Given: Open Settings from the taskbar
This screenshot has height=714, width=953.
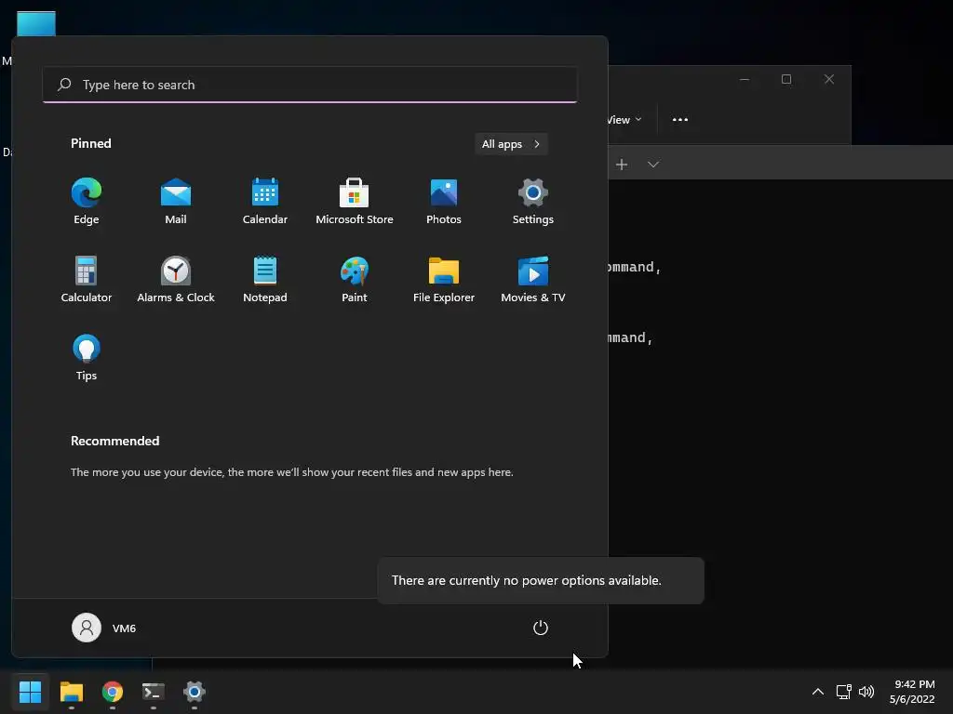Looking at the screenshot, I should pos(195,692).
